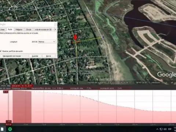Open the Ruta de acceso en 3D tab
The height and width of the screenshot is (132, 176).
[x=43, y=29]
